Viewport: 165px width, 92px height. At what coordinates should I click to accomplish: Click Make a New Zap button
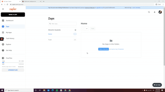coord(103,49)
